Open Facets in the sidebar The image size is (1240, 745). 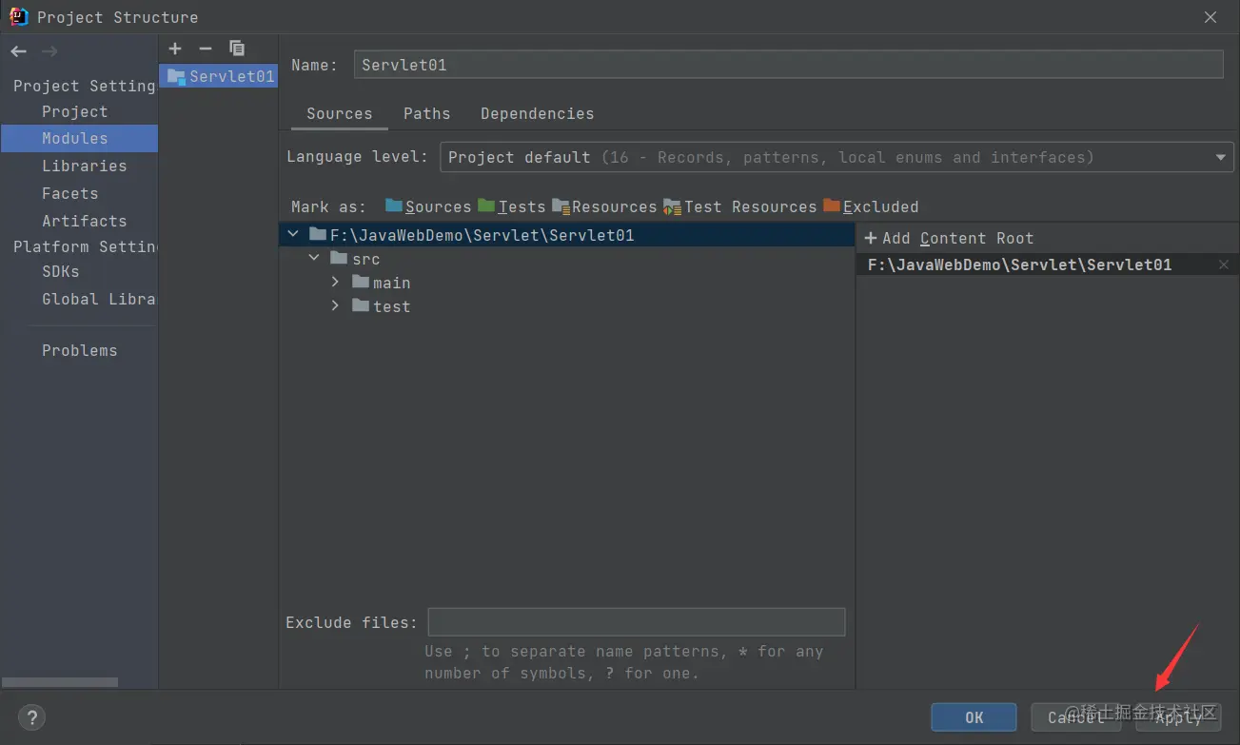(x=69, y=193)
